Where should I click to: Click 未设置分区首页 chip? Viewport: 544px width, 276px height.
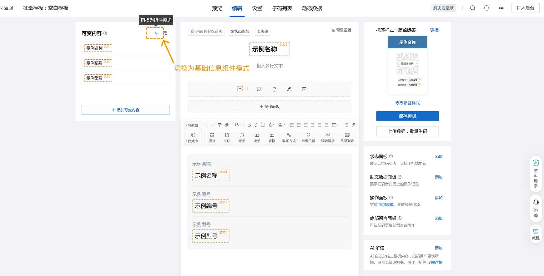click(207, 31)
